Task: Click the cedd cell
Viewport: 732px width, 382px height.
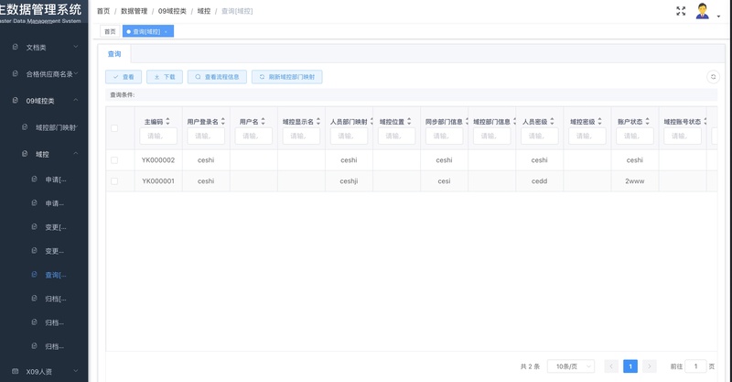Action: (x=539, y=181)
